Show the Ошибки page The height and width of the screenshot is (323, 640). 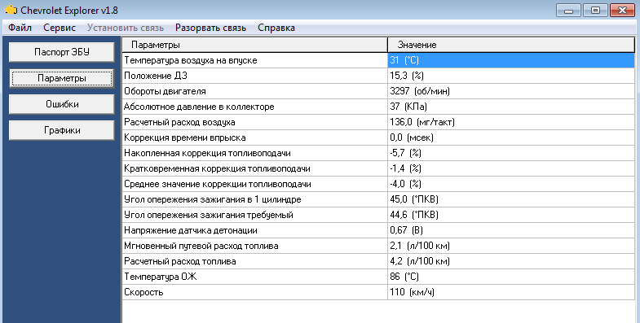tap(62, 104)
